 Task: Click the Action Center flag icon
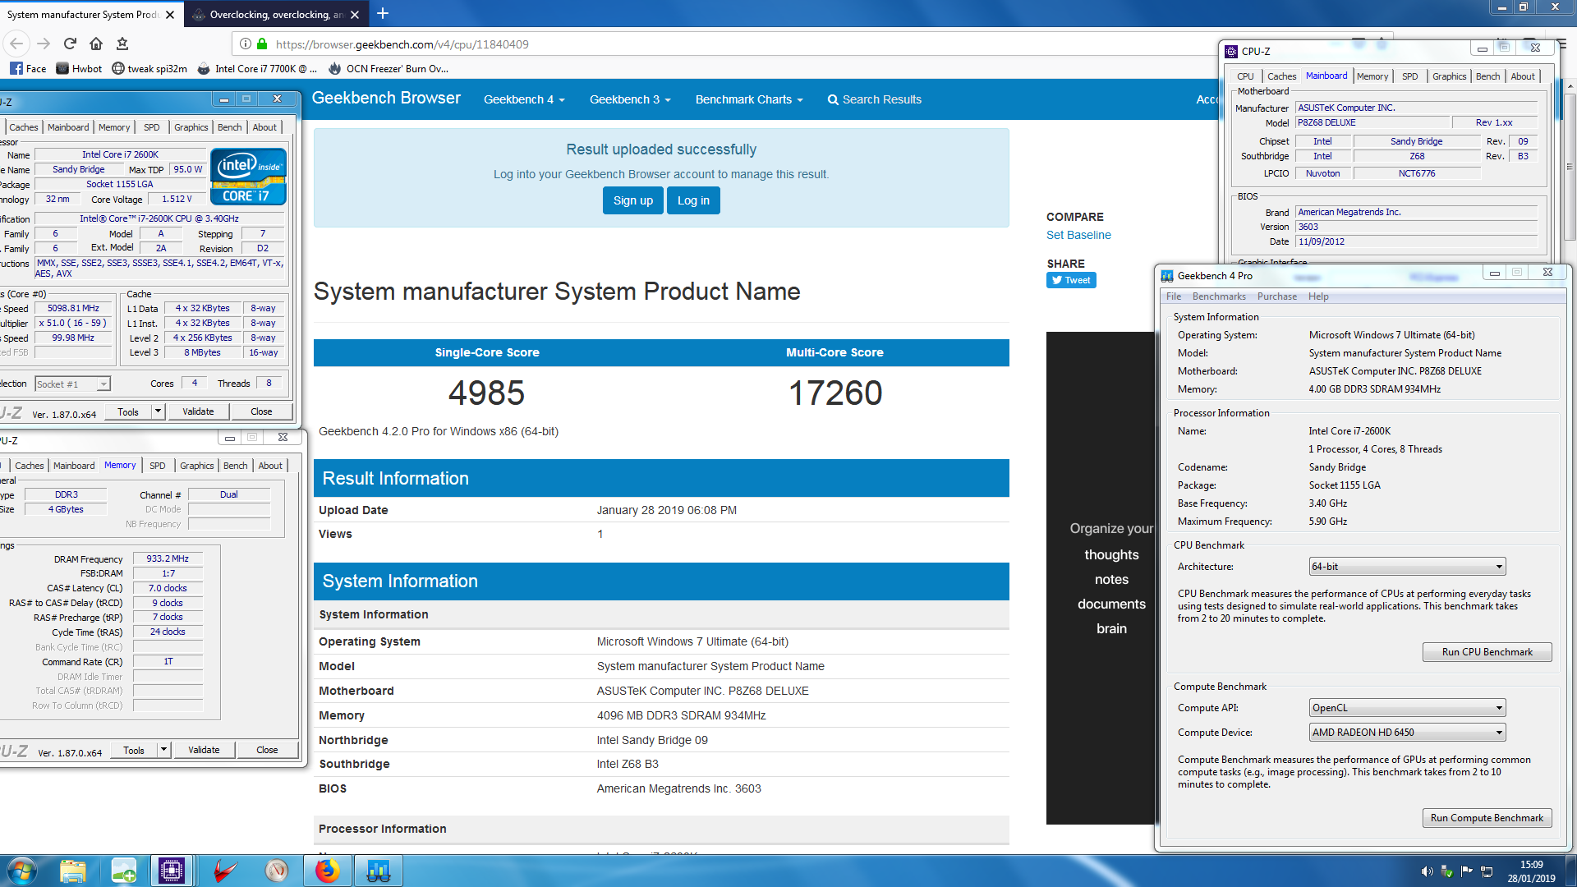tap(1466, 871)
